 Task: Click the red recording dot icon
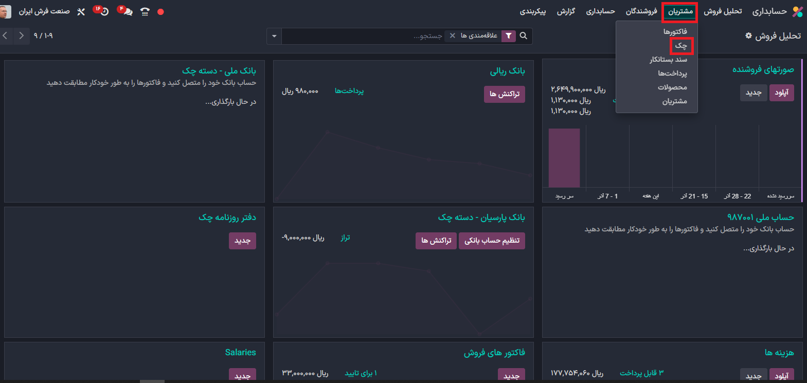pyautogui.click(x=160, y=12)
